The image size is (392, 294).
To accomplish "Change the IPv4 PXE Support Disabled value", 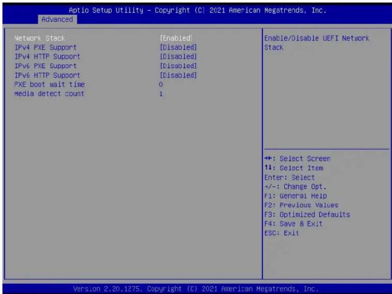I will coord(178,47).
